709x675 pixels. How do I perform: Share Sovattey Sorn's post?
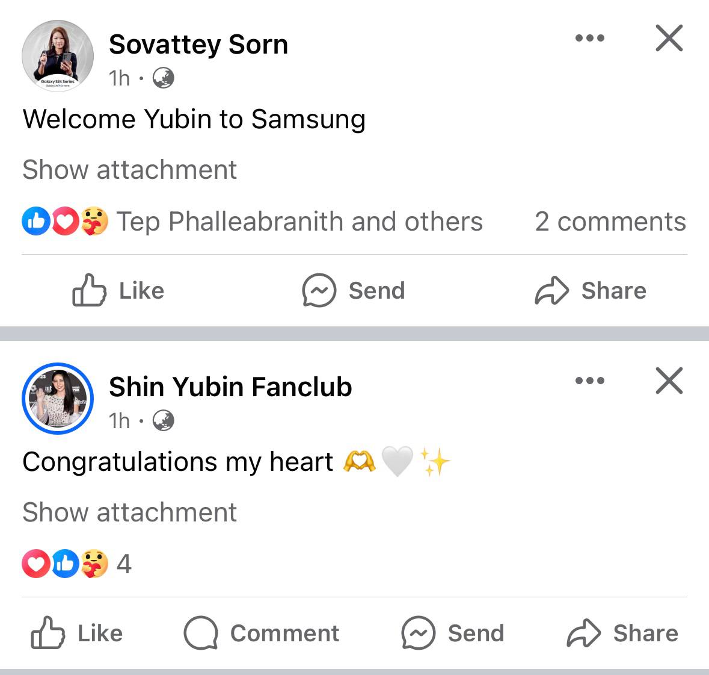click(591, 291)
